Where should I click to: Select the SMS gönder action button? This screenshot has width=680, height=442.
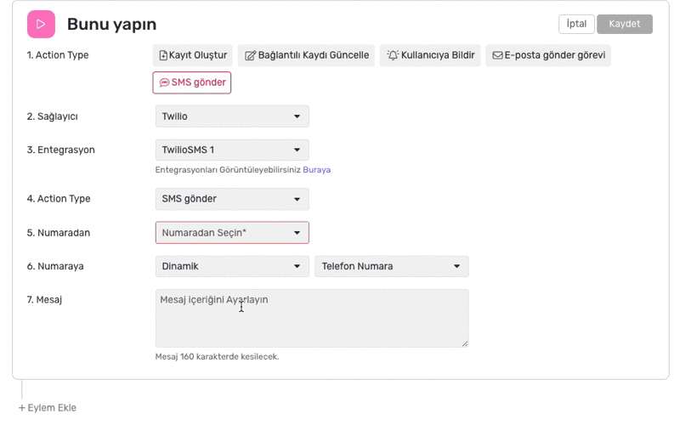coord(192,82)
